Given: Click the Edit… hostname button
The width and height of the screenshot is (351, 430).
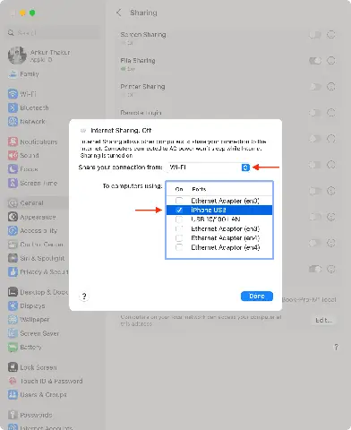Looking at the screenshot, I should (x=324, y=320).
